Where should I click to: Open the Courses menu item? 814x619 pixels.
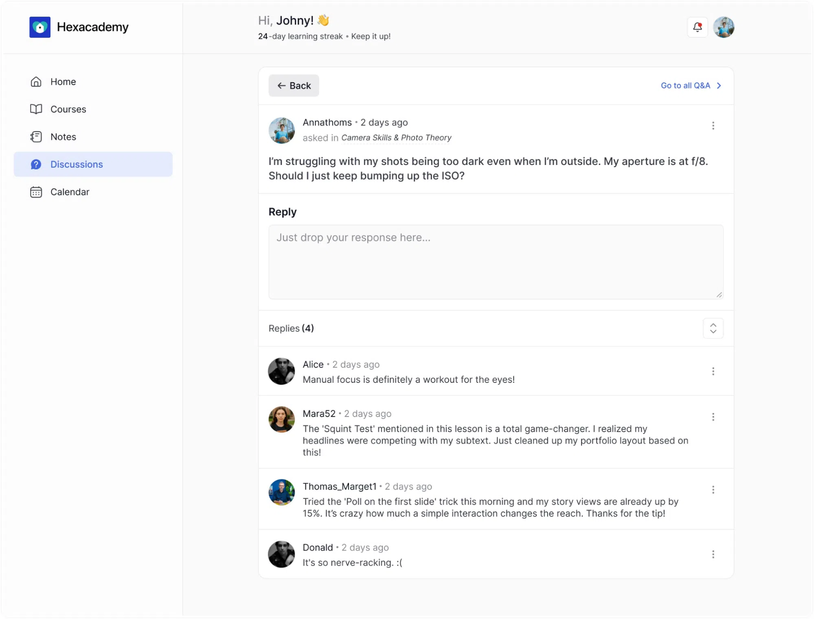pyautogui.click(x=93, y=109)
